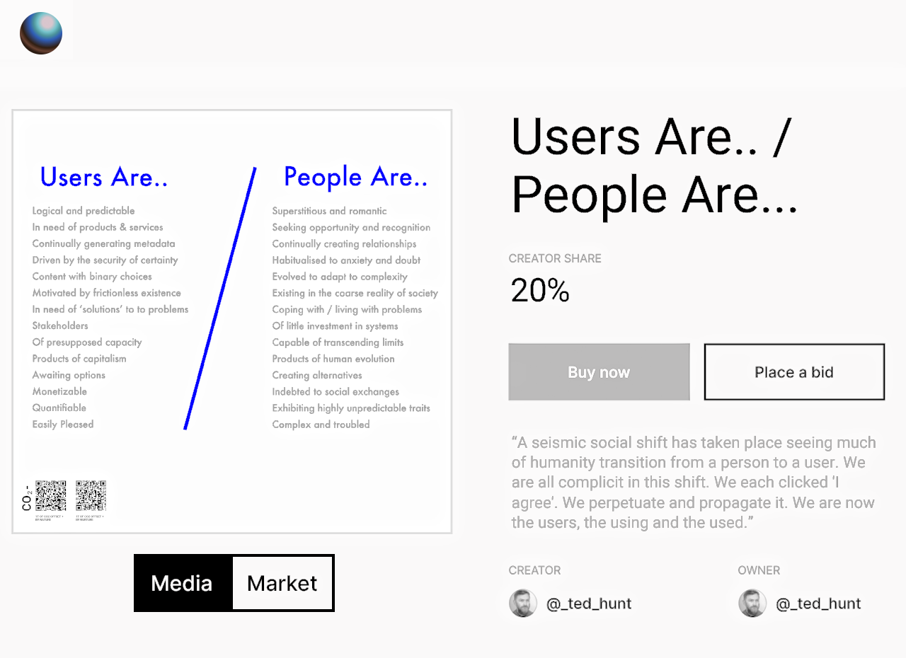Screen dimensions: 906x658
Task: Switch to the Market tab
Action: pos(282,583)
